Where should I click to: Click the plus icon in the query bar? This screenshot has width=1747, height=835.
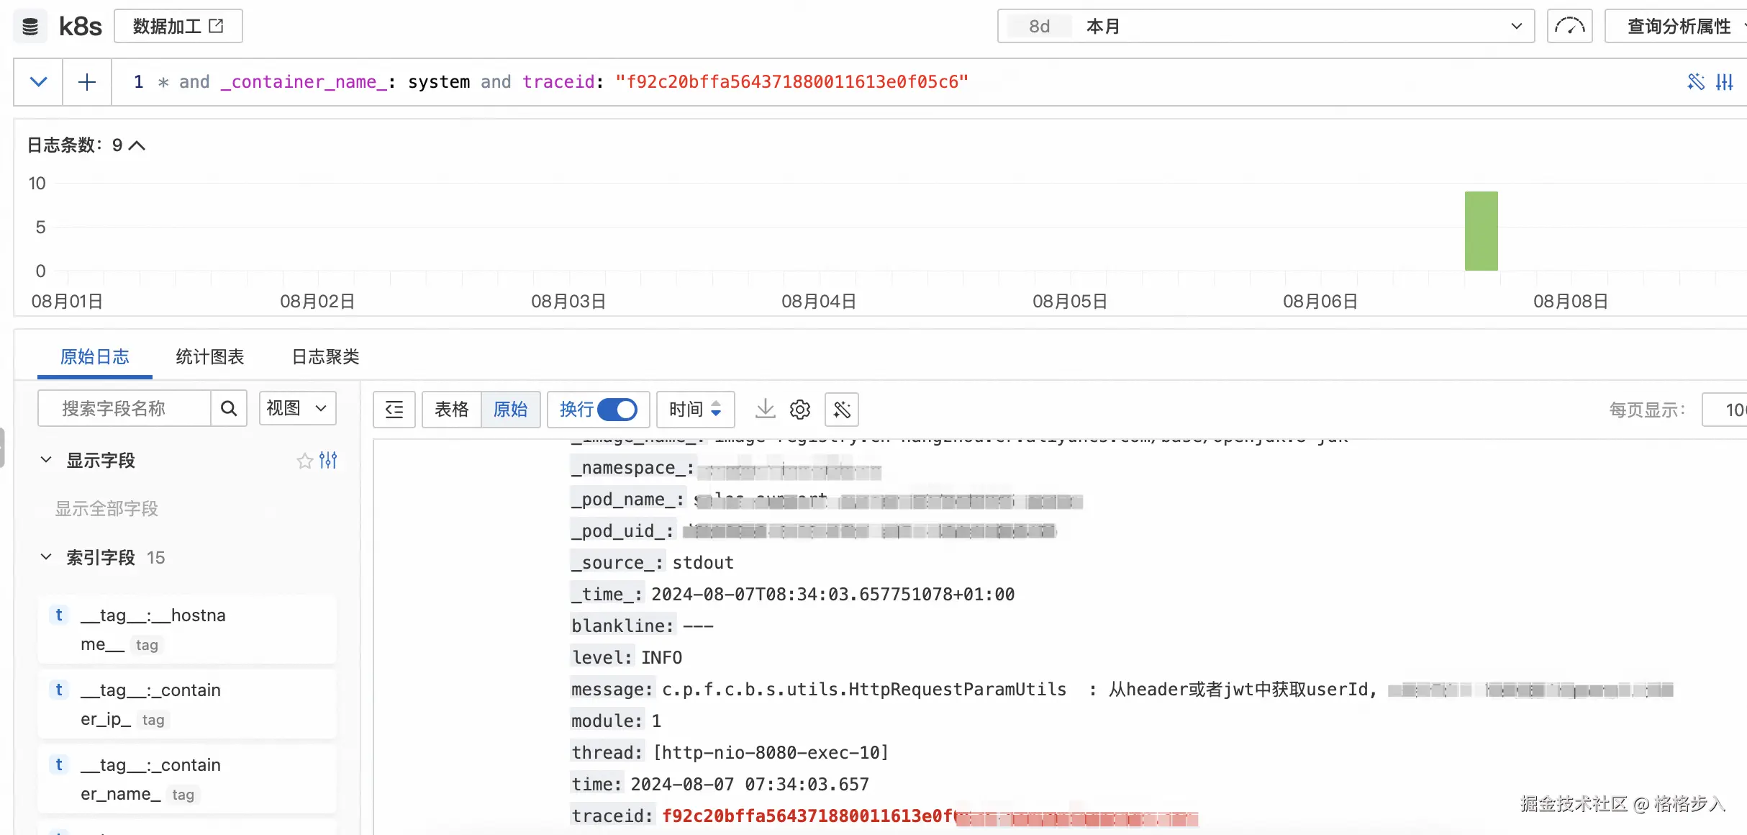tap(87, 82)
